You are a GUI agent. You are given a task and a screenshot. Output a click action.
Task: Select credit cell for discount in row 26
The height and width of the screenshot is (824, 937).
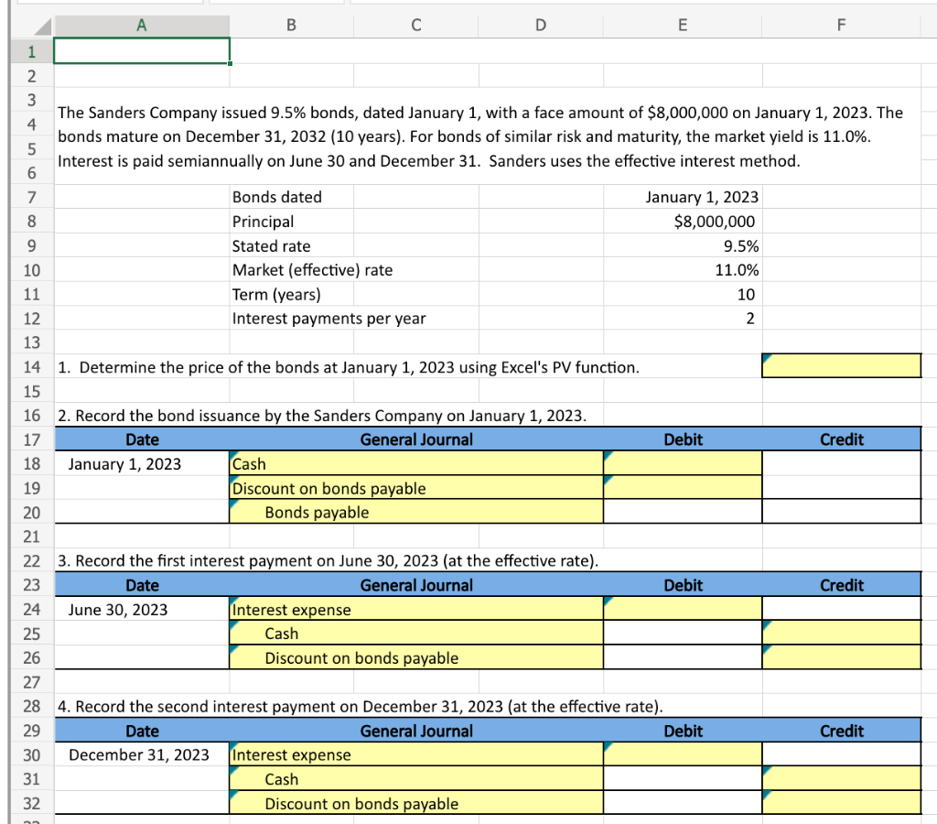(842, 657)
